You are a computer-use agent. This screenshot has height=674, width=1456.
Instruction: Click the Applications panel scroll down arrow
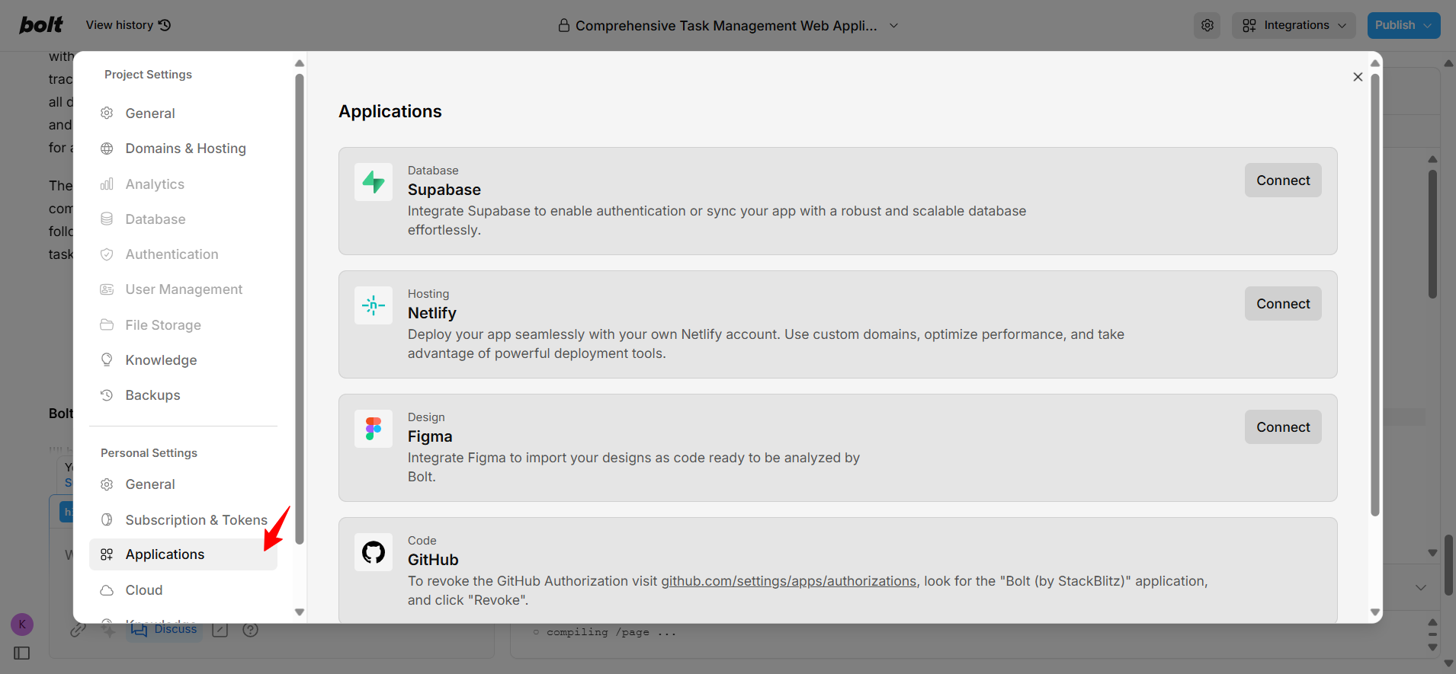click(x=1375, y=612)
